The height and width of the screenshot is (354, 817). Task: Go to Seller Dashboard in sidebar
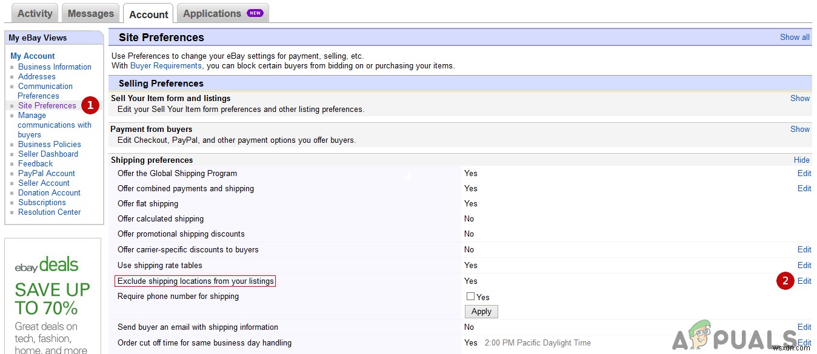pos(48,154)
